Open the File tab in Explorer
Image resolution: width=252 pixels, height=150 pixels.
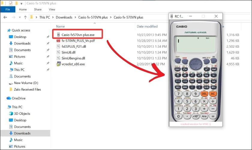pos(8,9)
